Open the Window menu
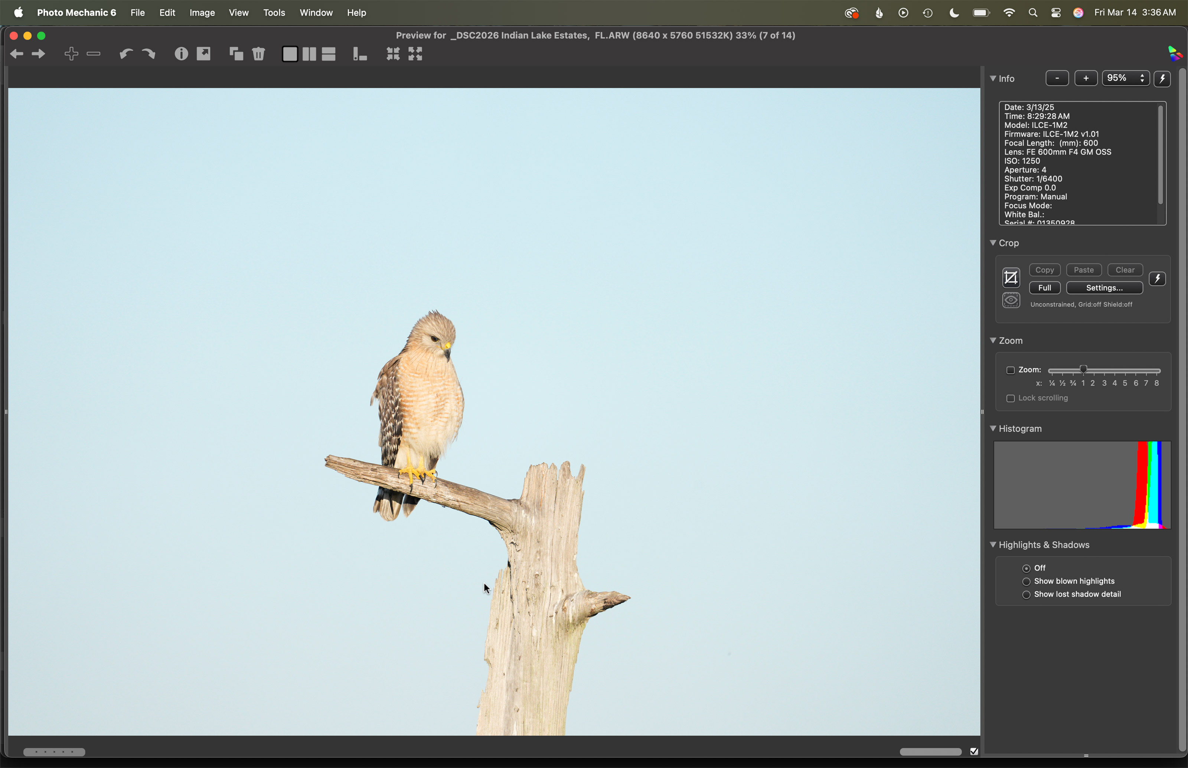The image size is (1188, 768). tap(316, 13)
